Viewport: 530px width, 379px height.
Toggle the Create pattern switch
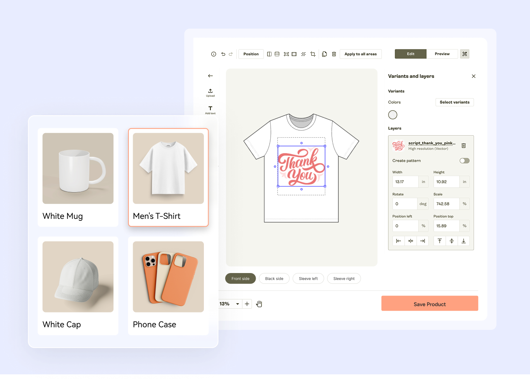465,161
